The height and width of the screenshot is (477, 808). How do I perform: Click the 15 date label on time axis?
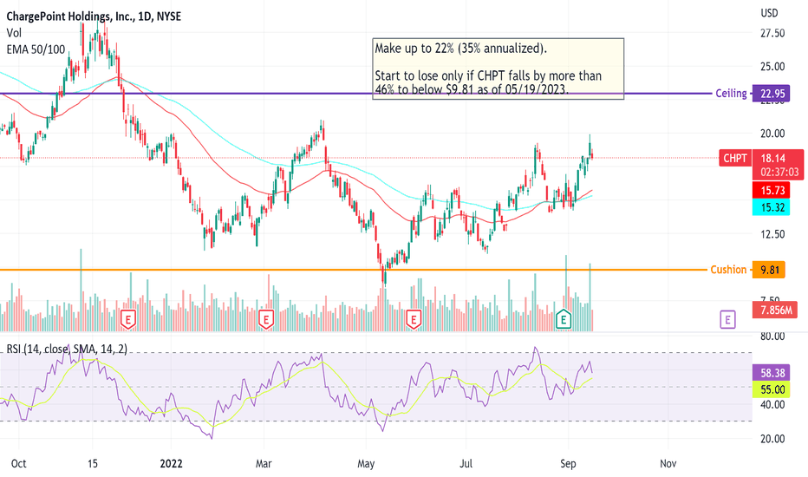tap(92, 464)
